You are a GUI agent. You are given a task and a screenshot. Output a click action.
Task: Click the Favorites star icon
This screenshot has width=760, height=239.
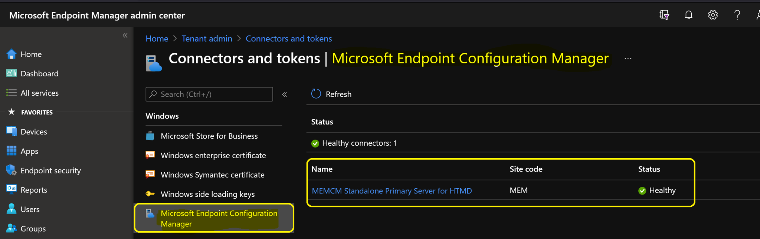(x=12, y=112)
